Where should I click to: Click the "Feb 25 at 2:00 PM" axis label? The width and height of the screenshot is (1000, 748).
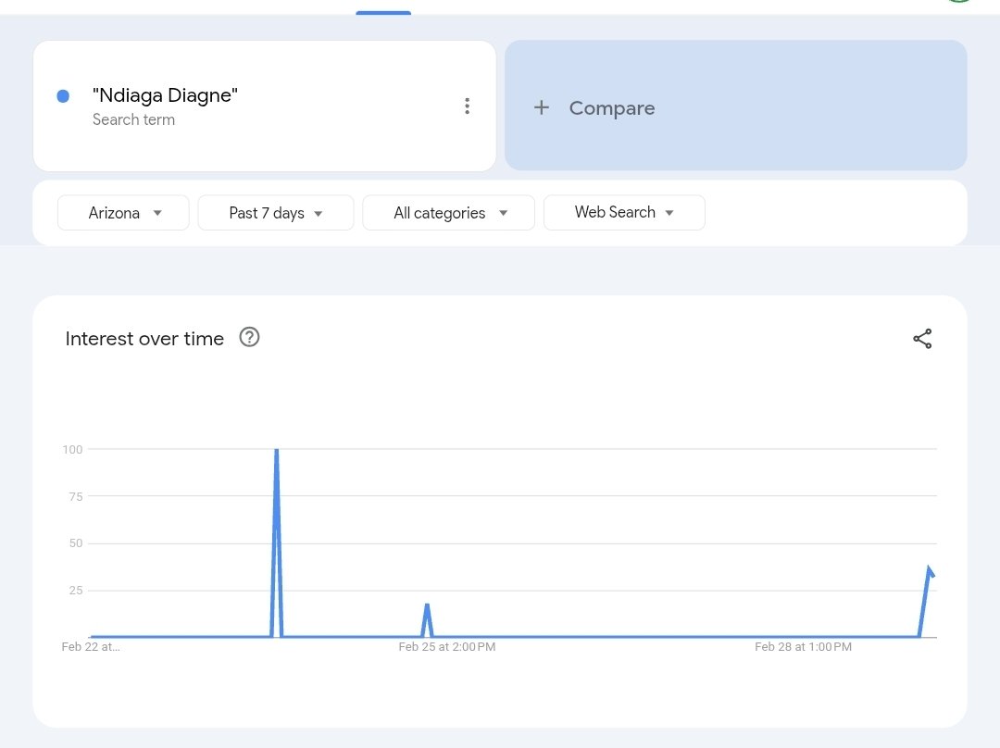447,646
